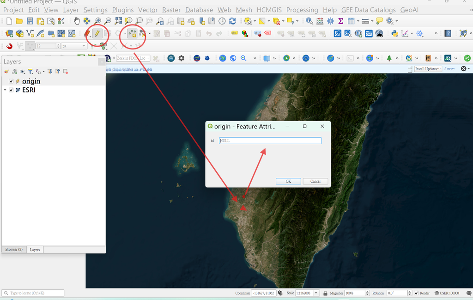Activate the Pan Map hand tool
The width and height of the screenshot is (473, 300).
77,21
